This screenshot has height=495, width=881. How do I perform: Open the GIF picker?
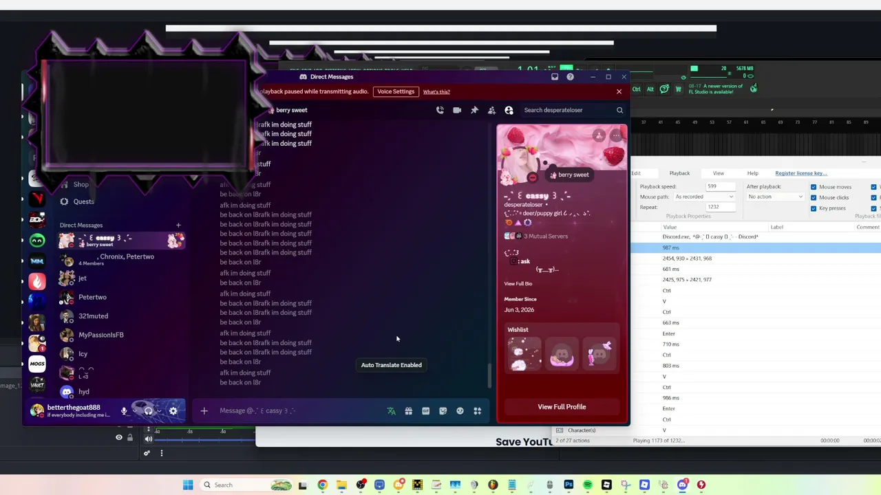point(426,411)
